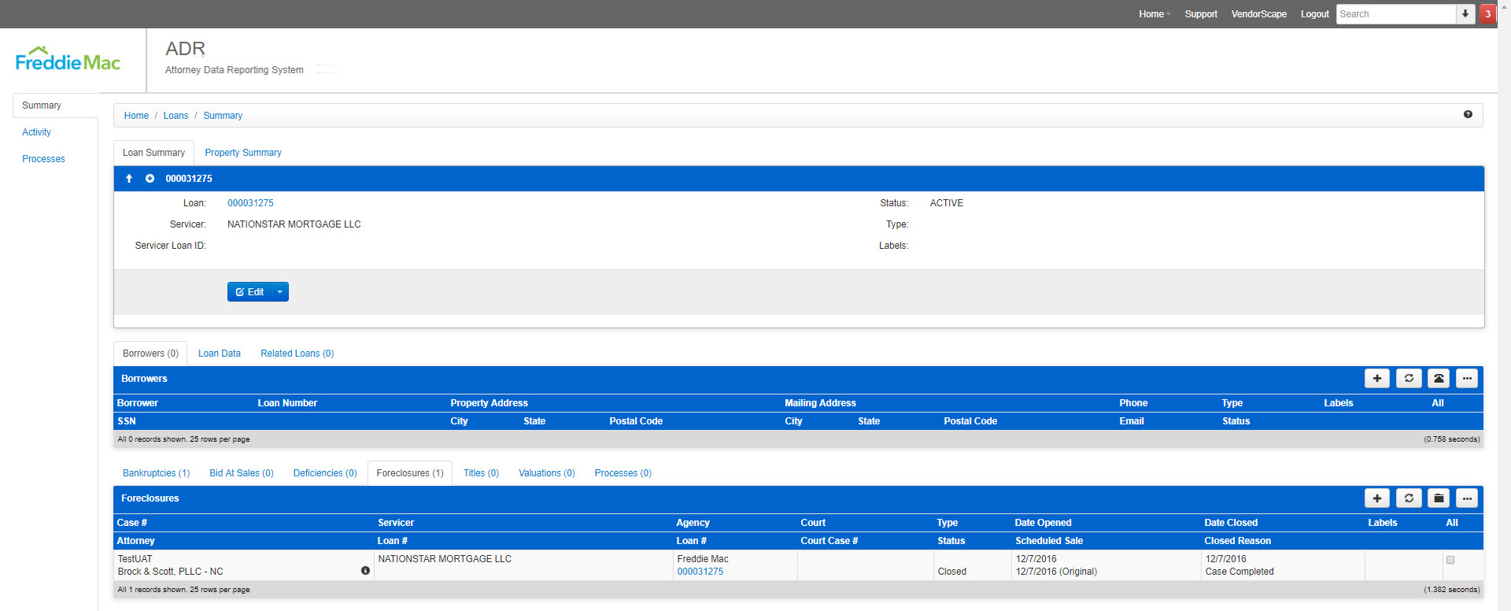Switch to Property Summary tab
The image size is (1511, 611).
click(x=243, y=153)
